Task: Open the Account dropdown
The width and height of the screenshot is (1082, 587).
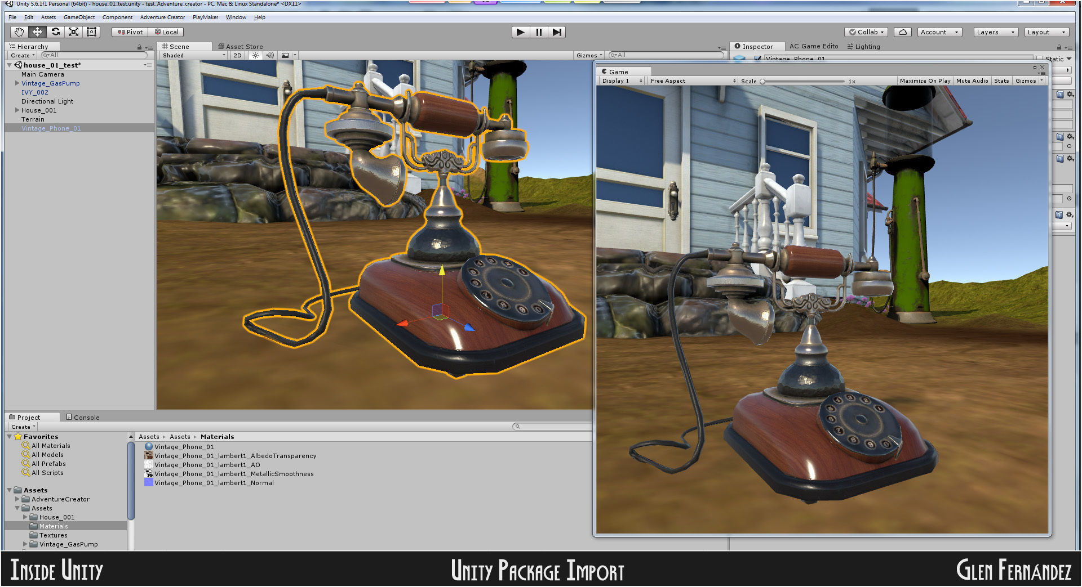Action: (939, 32)
